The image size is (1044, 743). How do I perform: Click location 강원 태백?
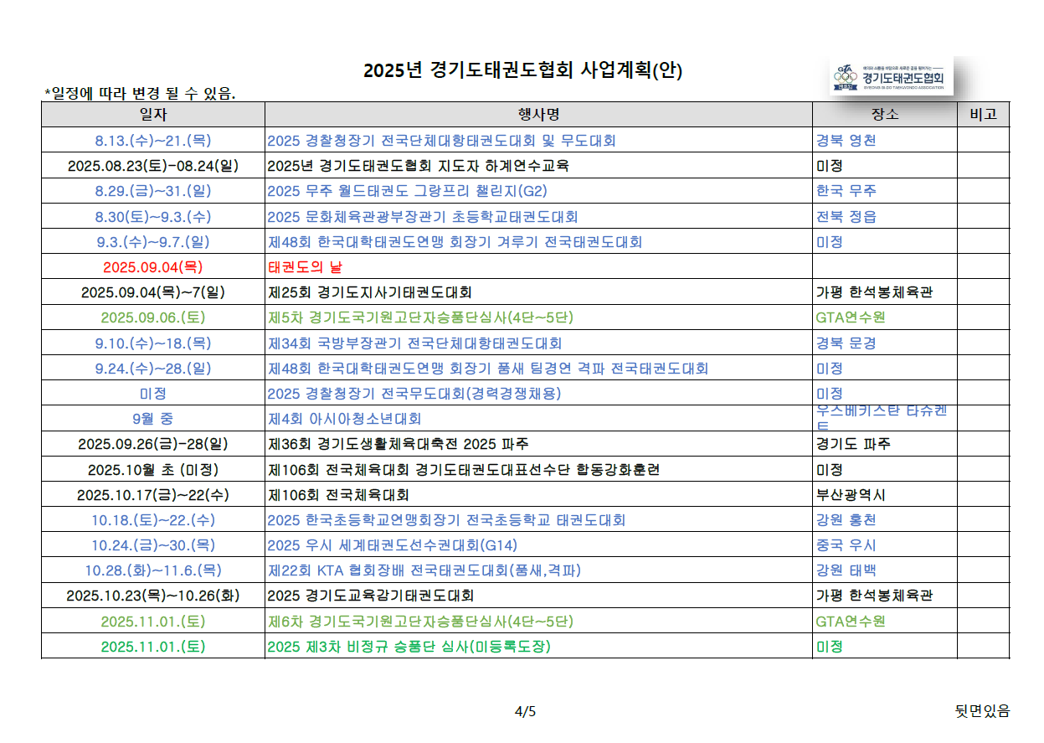pyautogui.click(x=846, y=570)
